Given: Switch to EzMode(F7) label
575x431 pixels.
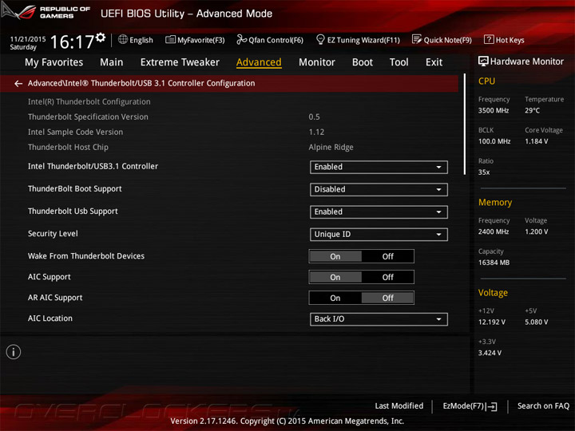Looking at the screenshot, I should point(463,405).
